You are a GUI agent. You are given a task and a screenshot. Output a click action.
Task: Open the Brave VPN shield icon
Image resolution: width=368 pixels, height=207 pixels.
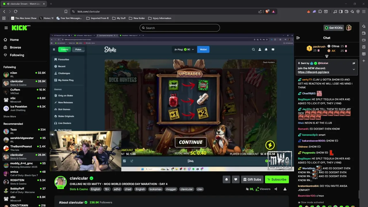pyautogui.click(x=358, y=11)
